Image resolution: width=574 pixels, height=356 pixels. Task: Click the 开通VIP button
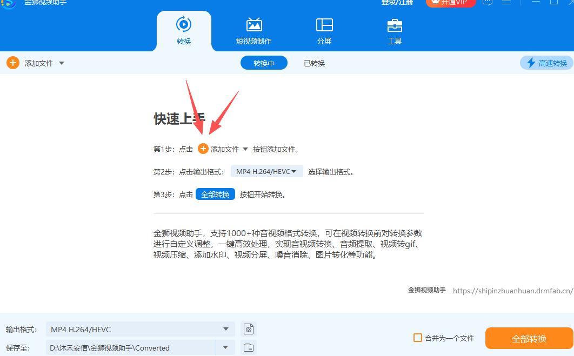(450, 3)
